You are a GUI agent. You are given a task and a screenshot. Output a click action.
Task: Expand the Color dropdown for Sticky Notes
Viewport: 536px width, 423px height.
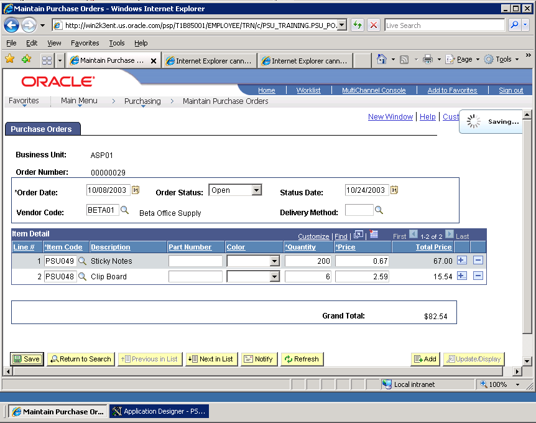[274, 261]
